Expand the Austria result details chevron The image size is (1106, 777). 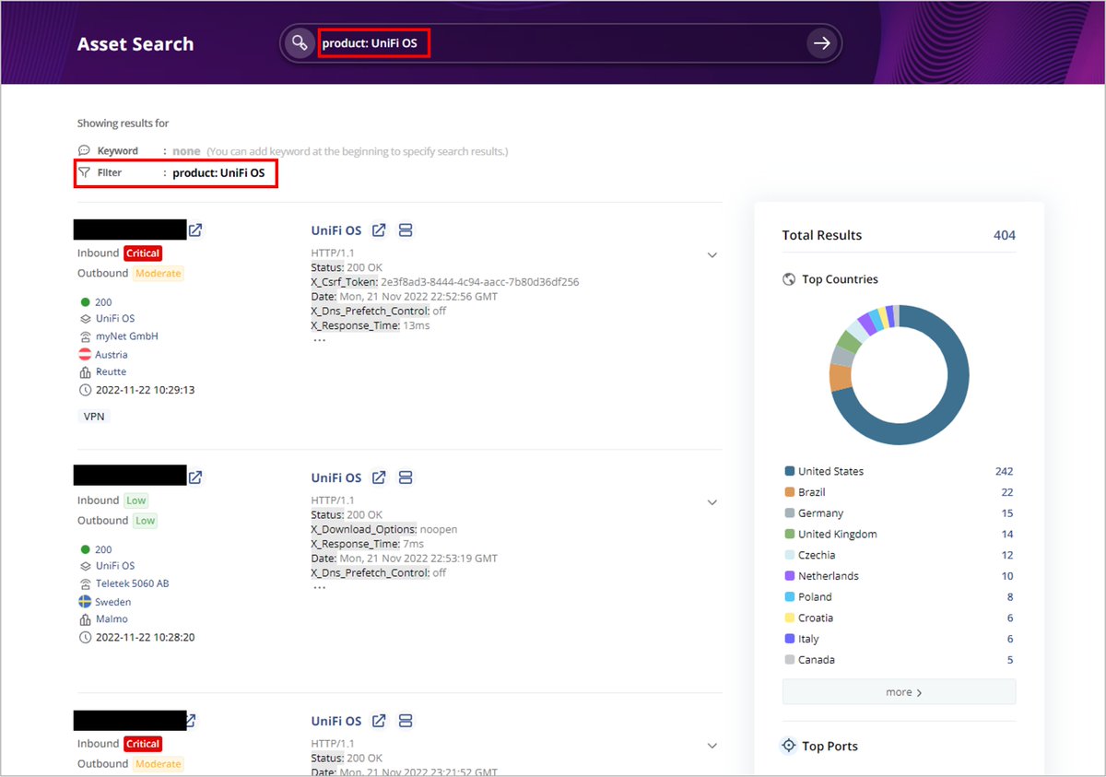[712, 255]
